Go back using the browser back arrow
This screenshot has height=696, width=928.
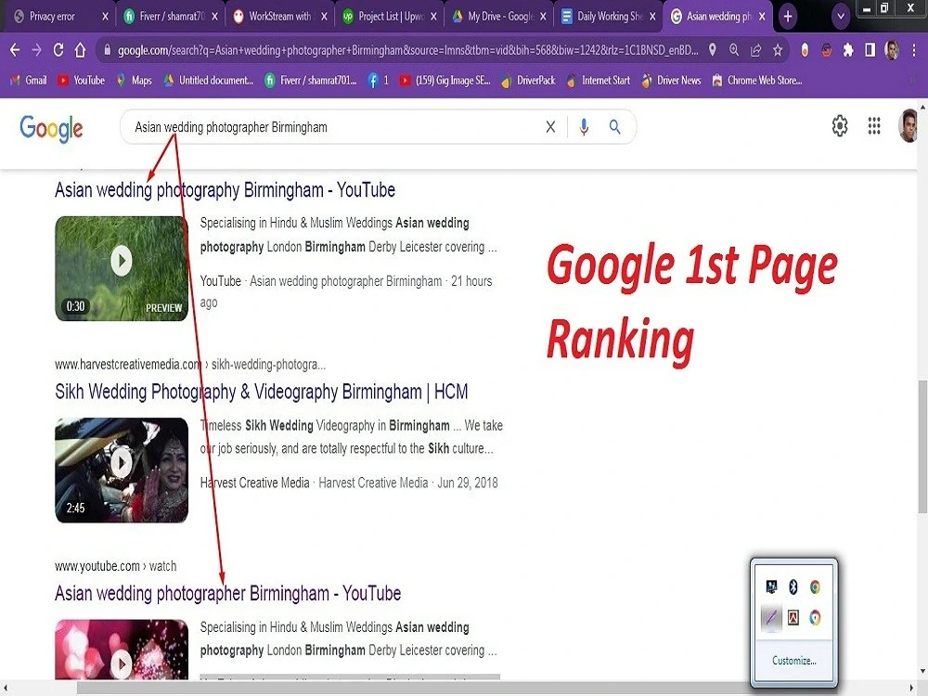15,50
